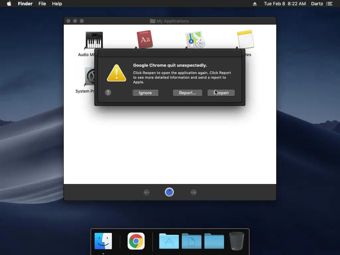Image resolution: width=340 pixels, height=255 pixels.
Task: Click Reopen to relaunch Chrome
Action: point(221,93)
